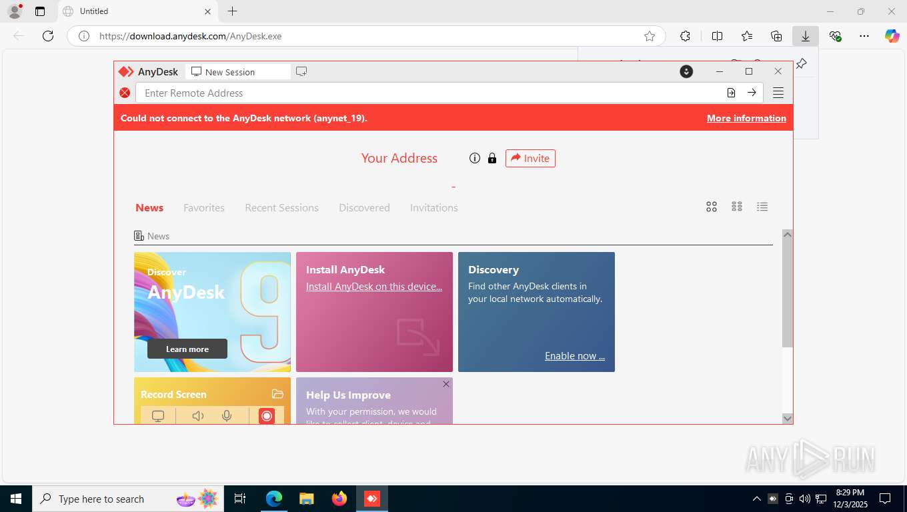Viewport: 907px width, 512px height.
Task: Toggle microphone in Record Screen tile
Action: click(227, 416)
